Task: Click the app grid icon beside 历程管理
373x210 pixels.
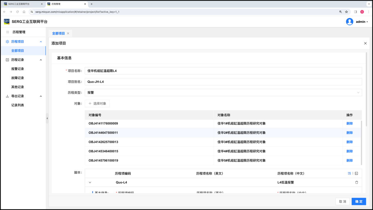Action: [x=8, y=32]
